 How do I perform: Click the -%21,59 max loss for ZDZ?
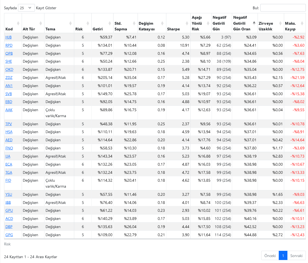point(297,78)
